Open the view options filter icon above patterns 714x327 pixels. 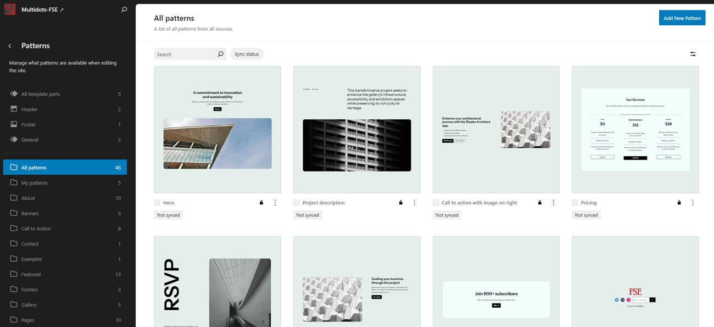pyautogui.click(x=693, y=54)
